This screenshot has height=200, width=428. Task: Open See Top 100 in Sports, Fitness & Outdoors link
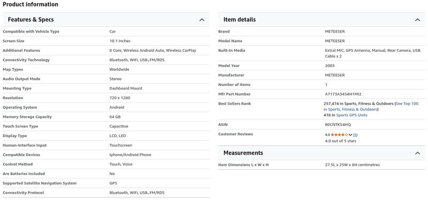pos(371,106)
